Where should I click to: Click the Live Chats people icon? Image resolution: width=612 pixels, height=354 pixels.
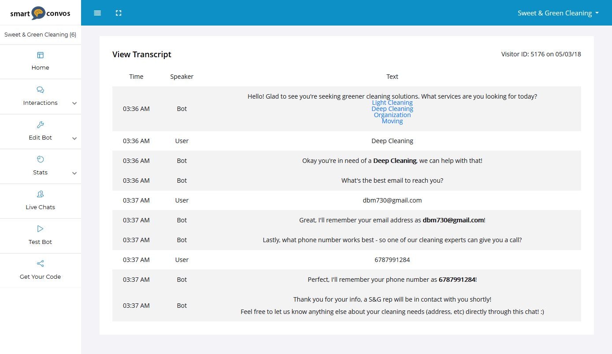(x=40, y=194)
